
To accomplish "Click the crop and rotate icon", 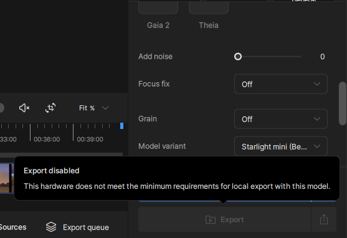I will (50, 108).
